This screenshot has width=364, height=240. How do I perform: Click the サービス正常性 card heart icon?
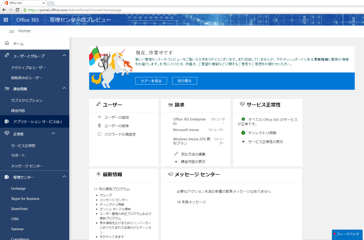coord(242,104)
